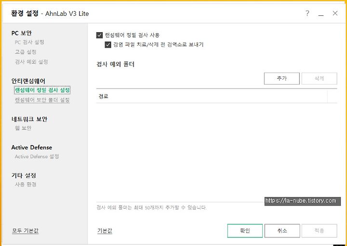Click the Active Defense section heading

(32, 148)
